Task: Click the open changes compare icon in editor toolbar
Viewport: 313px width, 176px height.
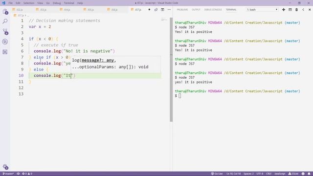Action: (156, 10)
